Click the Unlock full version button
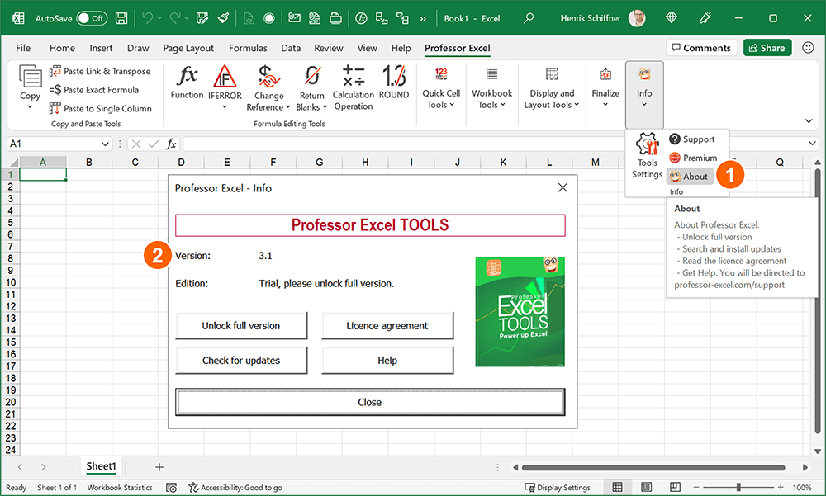Viewport: 826px width, 496px height. pyautogui.click(x=240, y=326)
